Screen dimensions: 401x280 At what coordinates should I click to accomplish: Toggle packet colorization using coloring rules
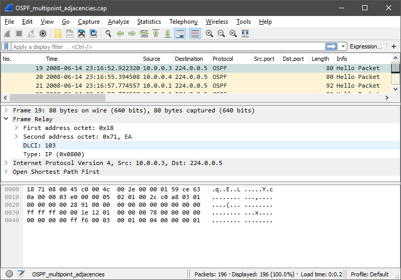point(195,34)
